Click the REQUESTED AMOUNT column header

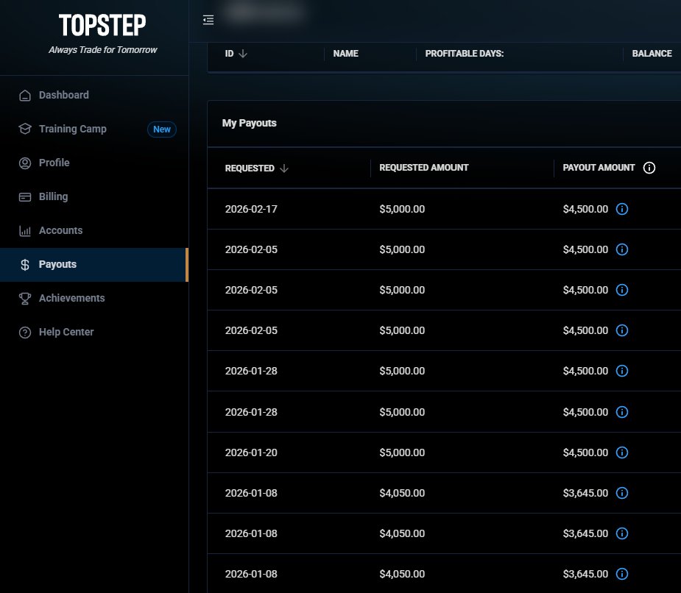pos(424,168)
